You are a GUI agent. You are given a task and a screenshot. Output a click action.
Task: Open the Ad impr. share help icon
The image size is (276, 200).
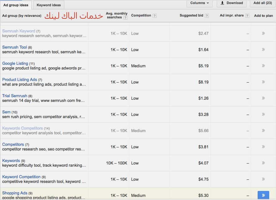pos(247,15)
